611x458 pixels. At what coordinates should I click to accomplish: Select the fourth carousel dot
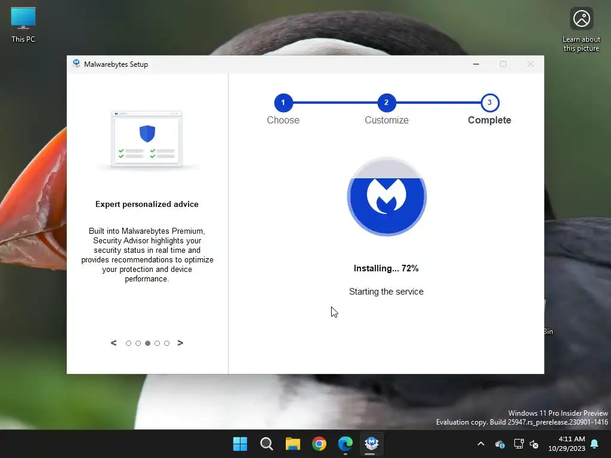157,343
